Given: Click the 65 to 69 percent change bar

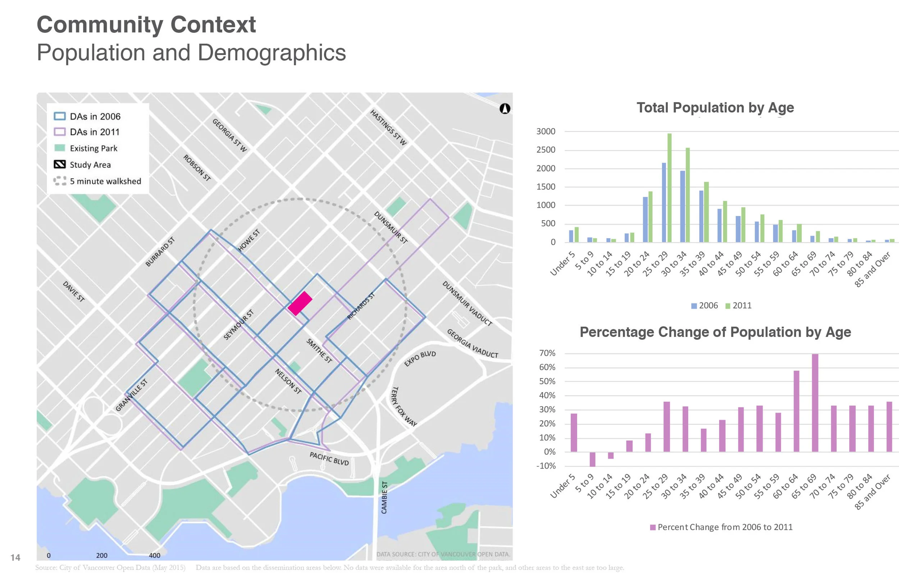Looking at the screenshot, I should pos(815,403).
